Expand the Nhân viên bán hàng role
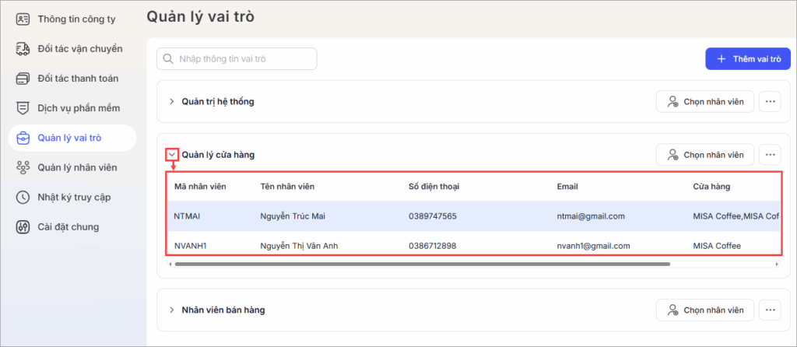The height and width of the screenshot is (347, 797). pos(172,310)
